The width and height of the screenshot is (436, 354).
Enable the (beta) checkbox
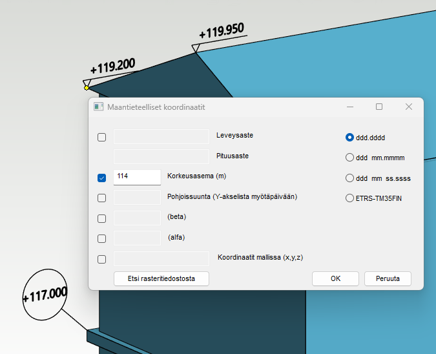tap(101, 218)
